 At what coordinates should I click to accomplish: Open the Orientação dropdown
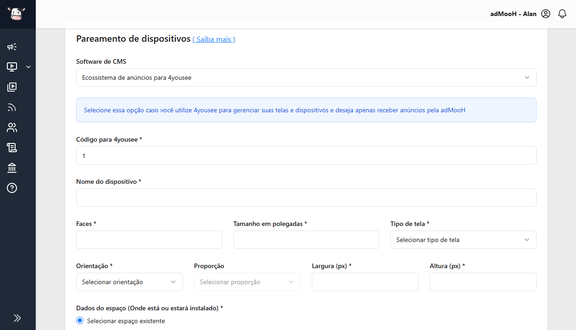pos(129,282)
